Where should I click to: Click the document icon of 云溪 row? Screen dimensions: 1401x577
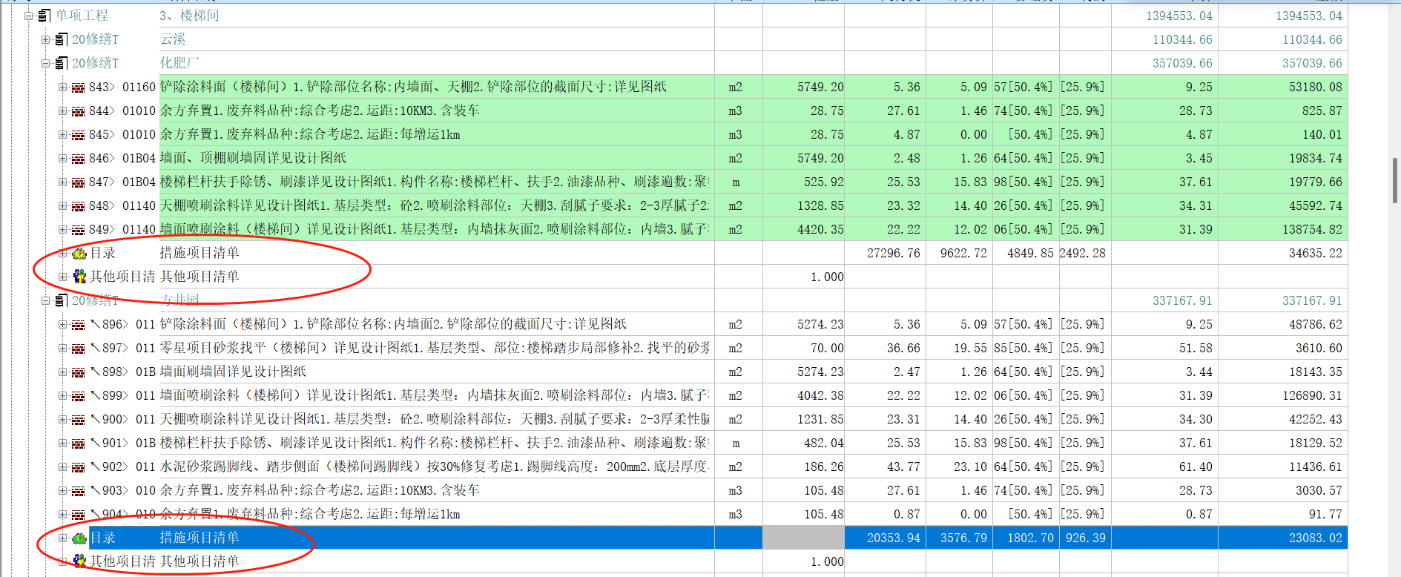[62, 39]
